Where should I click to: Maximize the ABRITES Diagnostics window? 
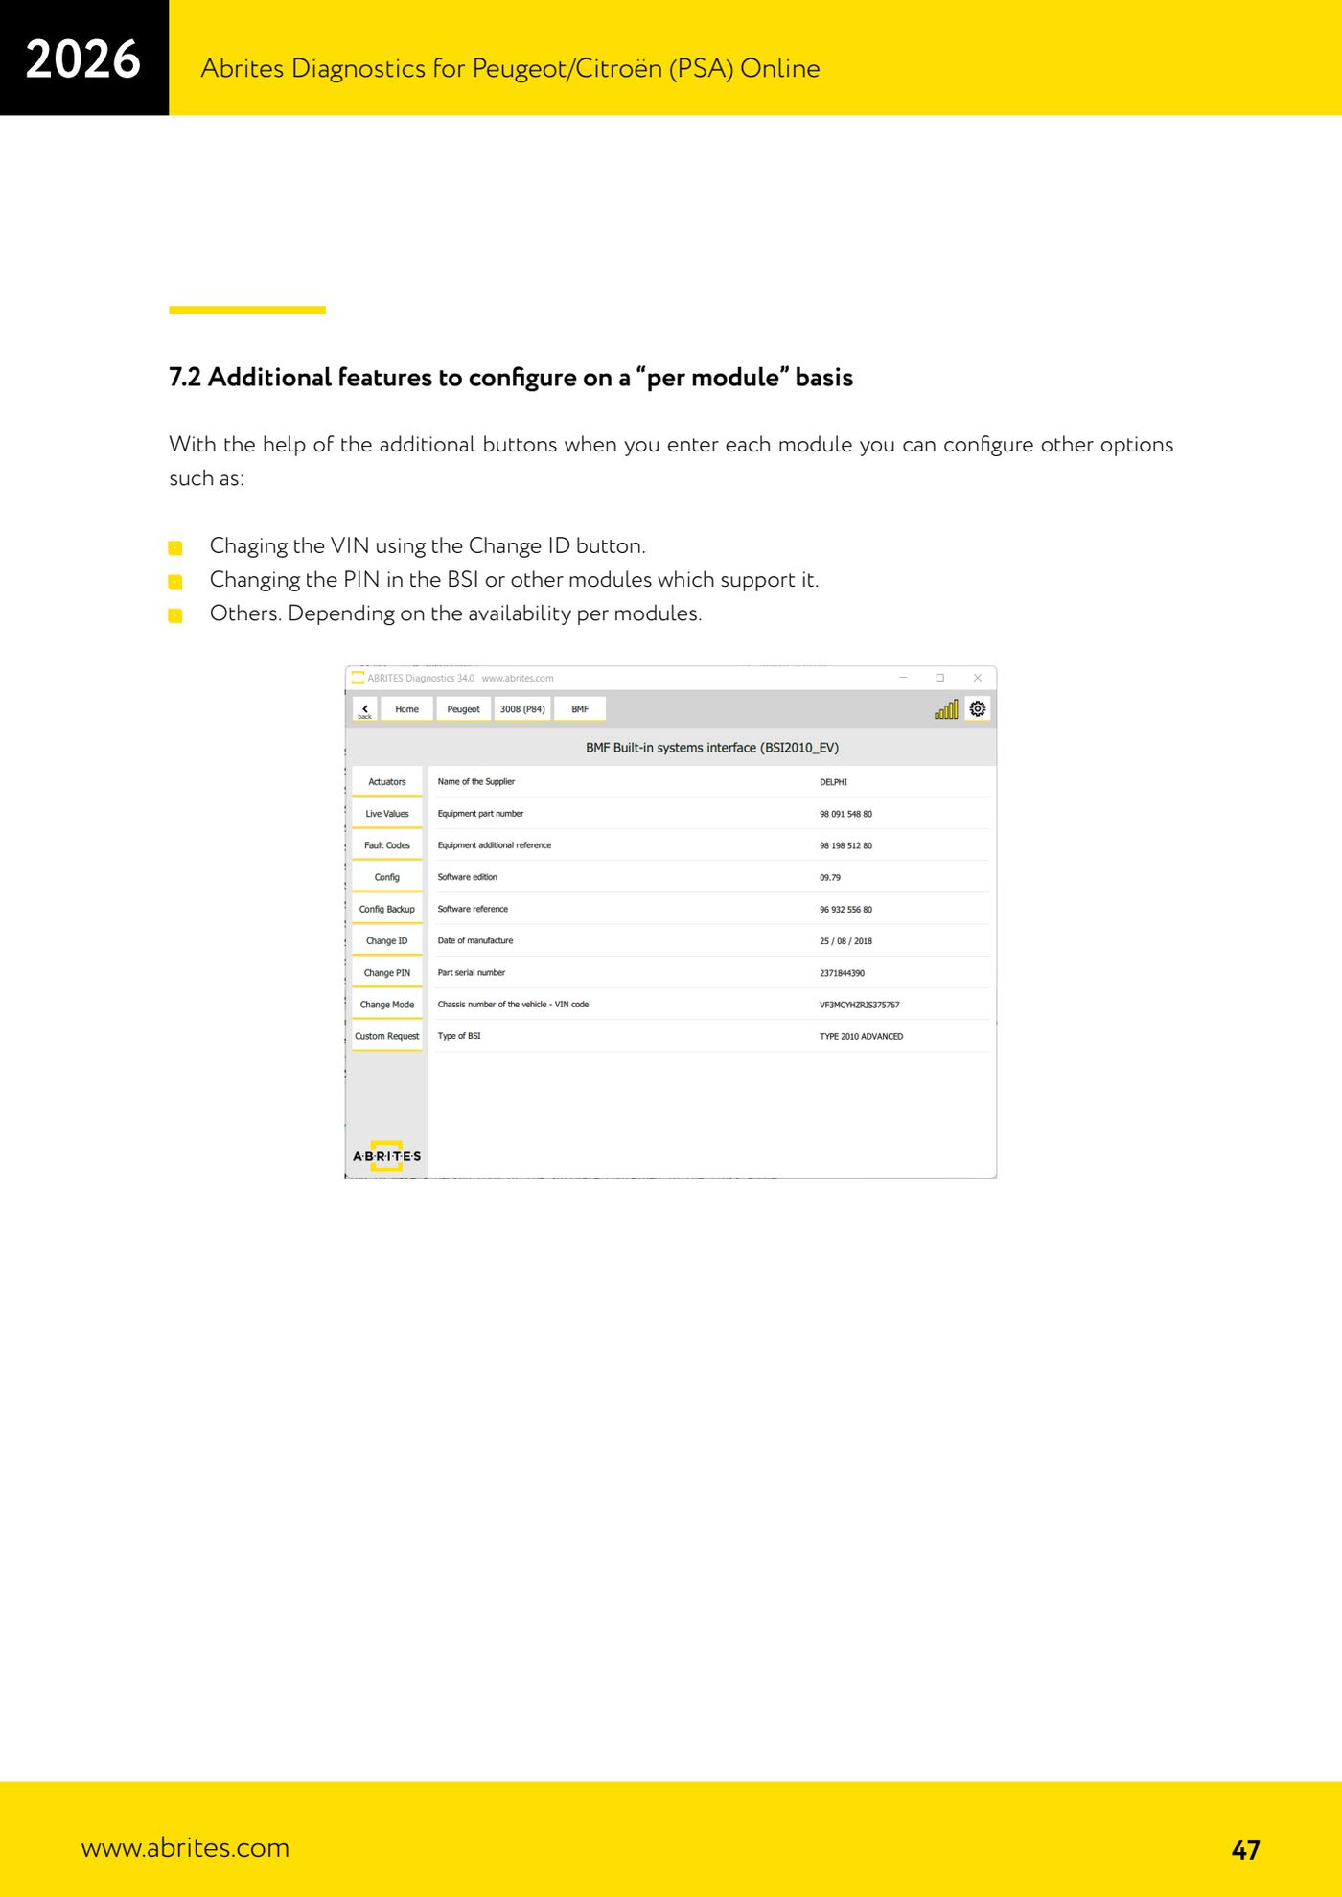tap(940, 678)
